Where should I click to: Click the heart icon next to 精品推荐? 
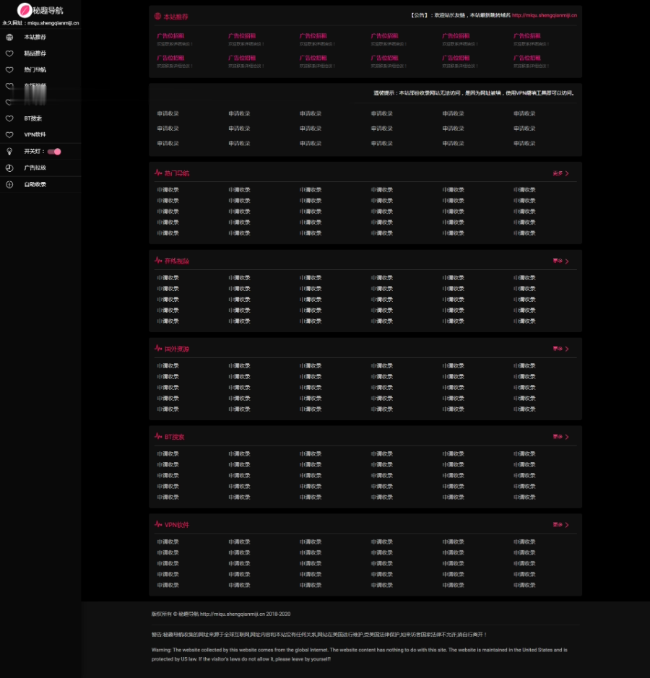click(9, 53)
